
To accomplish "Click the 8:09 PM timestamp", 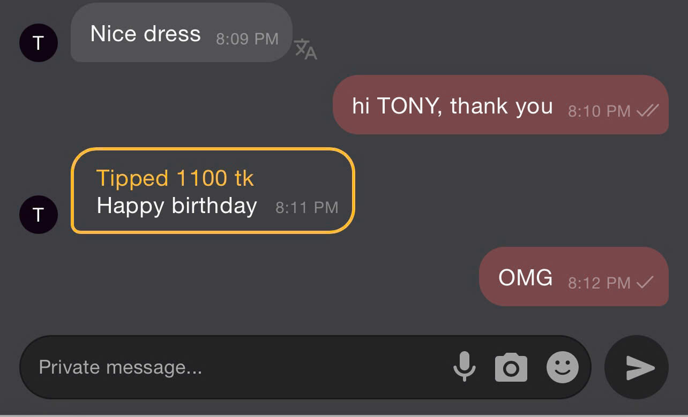I will pyautogui.click(x=247, y=39).
